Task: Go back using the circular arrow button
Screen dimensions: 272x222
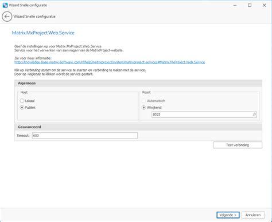Action: point(7,17)
